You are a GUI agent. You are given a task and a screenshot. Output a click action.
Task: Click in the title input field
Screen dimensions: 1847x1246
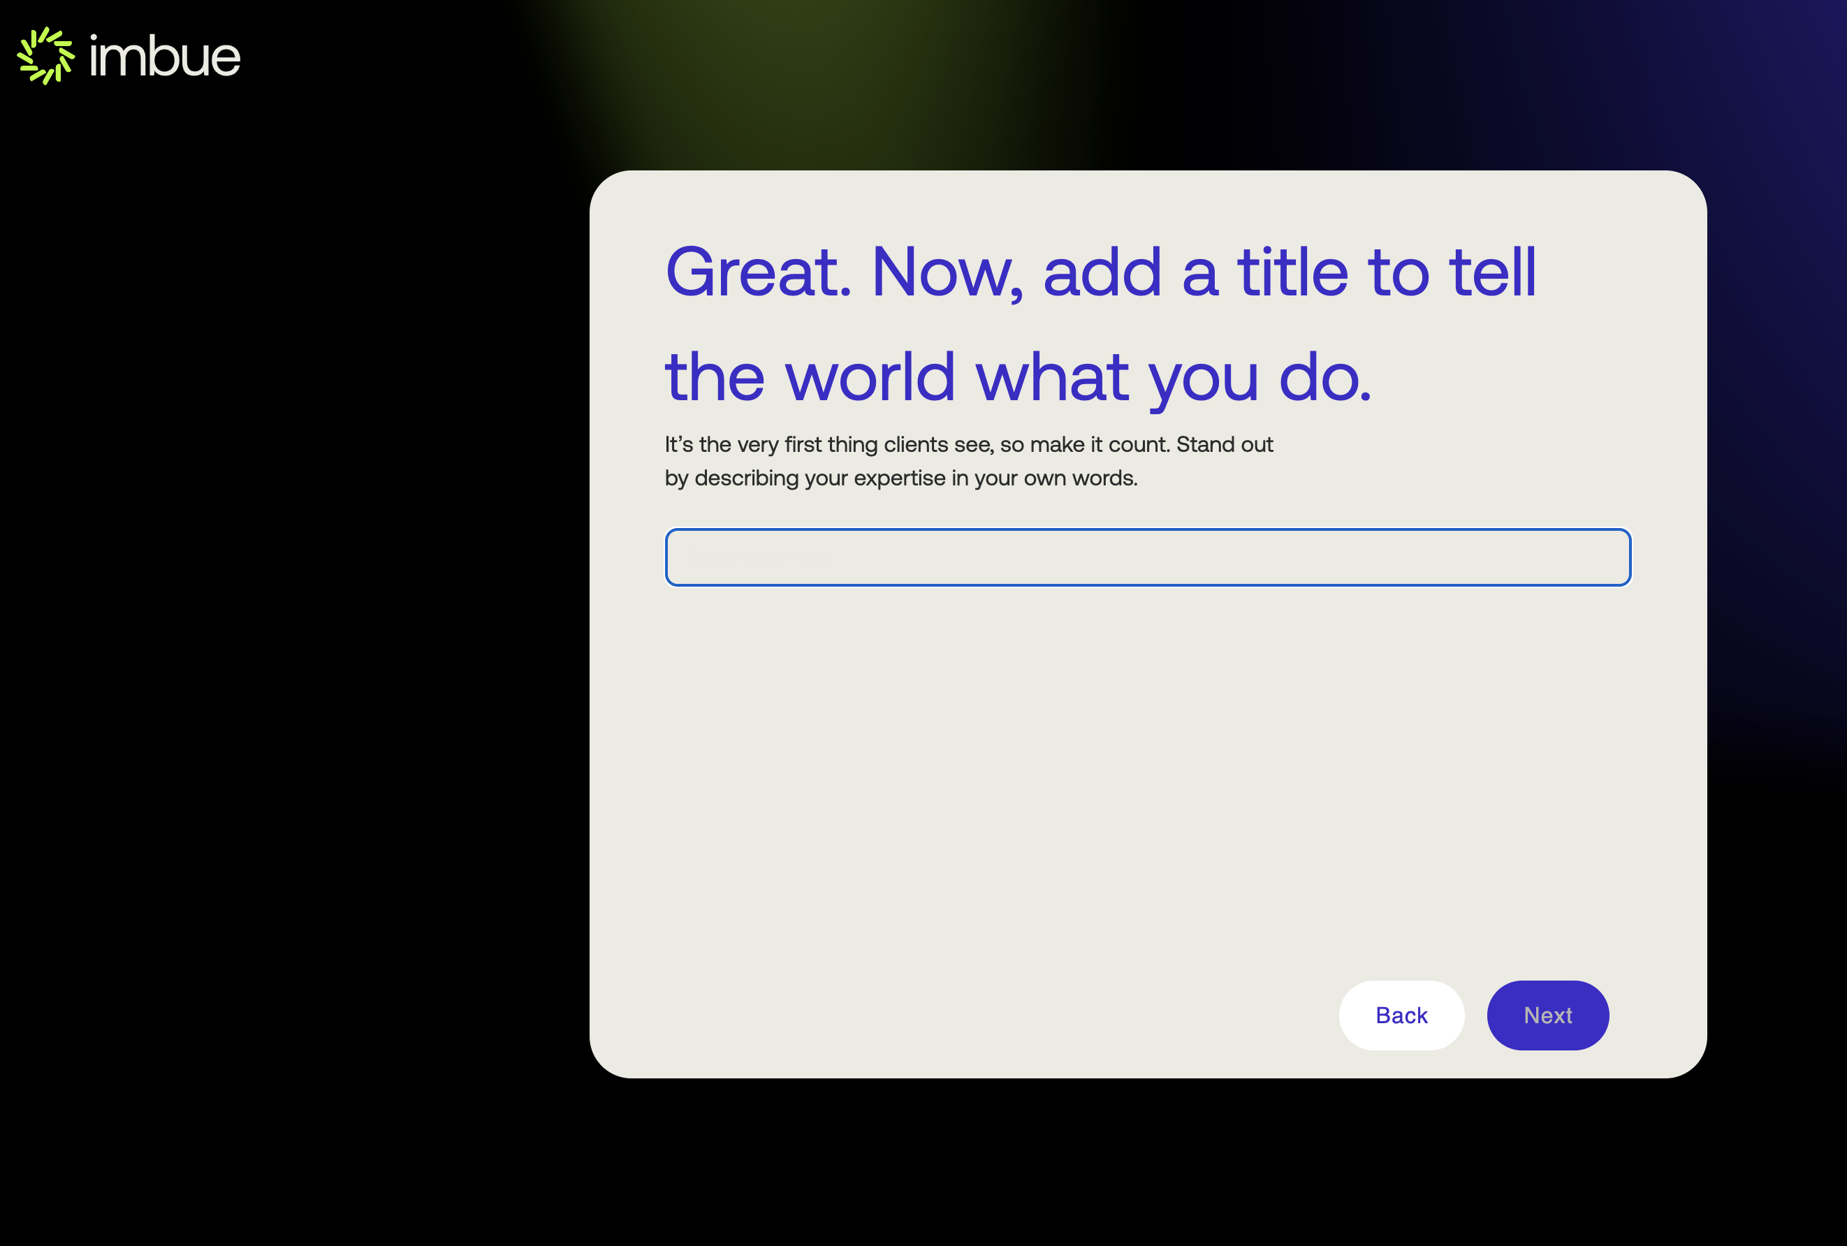[x=1148, y=556]
